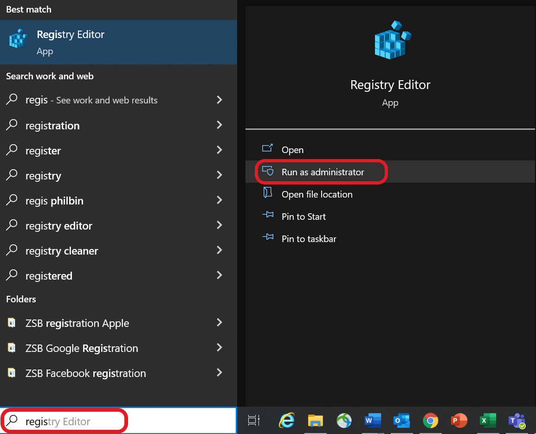Open Excel from the taskbar
This screenshot has height=434, width=536.
(x=488, y=421)
